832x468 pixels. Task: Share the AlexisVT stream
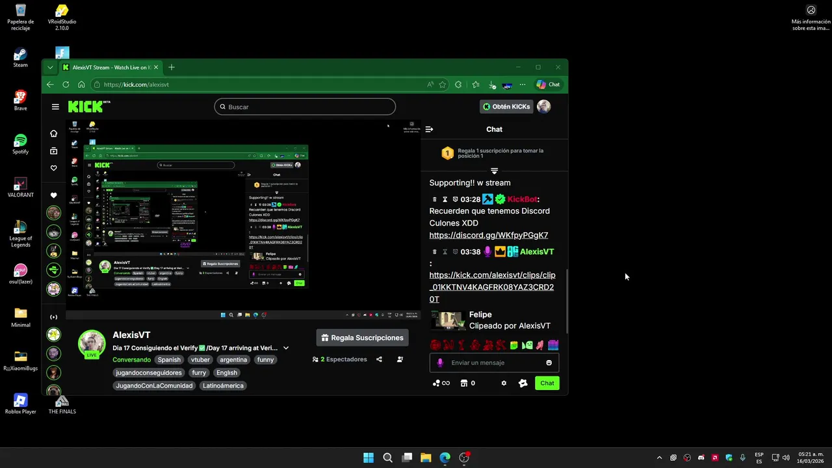coord(379,359)
